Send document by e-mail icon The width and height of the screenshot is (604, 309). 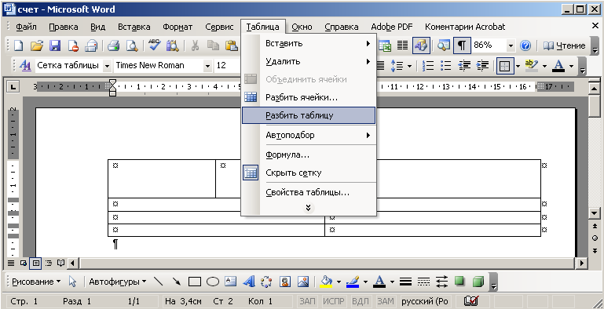91,45
